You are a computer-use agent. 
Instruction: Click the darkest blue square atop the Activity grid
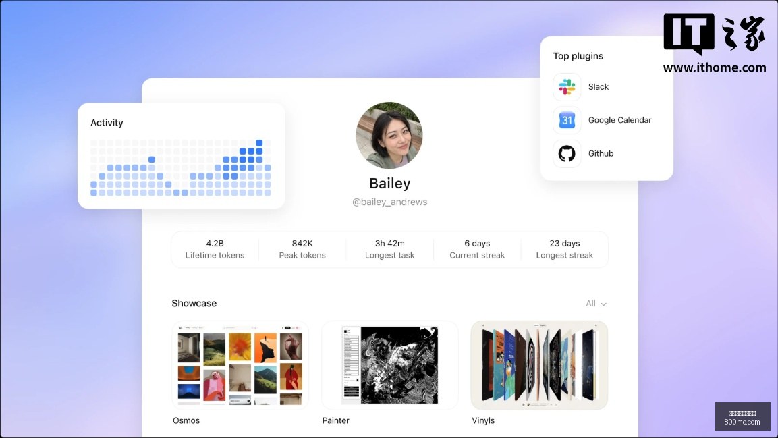point(259,143)
